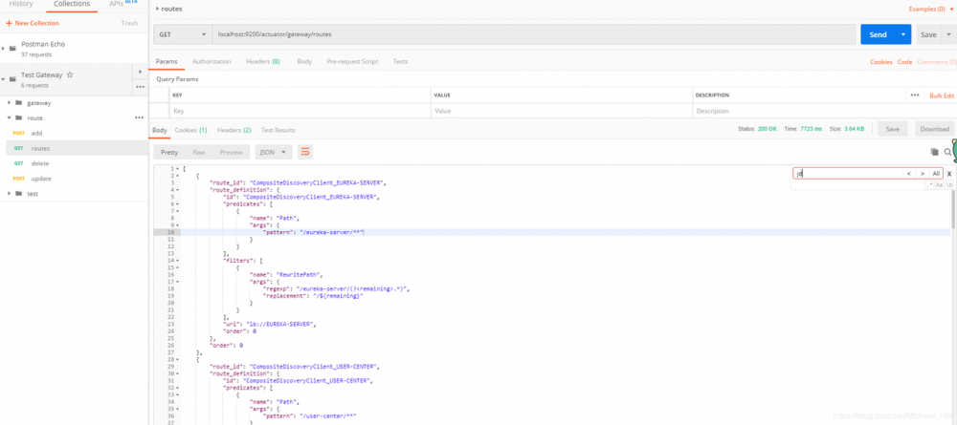This screenshot has height=425, width=957.
Task: Expand the gateway folder
Action: (9, 102)
